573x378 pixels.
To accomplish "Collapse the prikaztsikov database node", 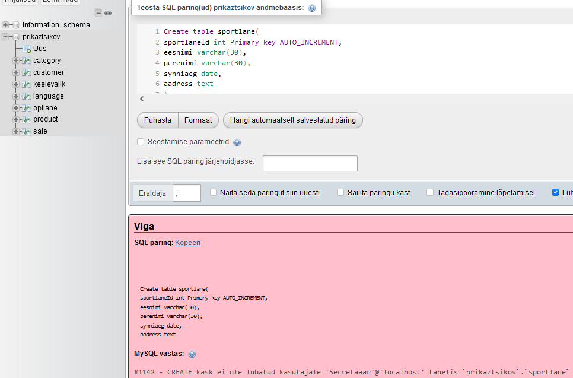I will click(5, 37).
